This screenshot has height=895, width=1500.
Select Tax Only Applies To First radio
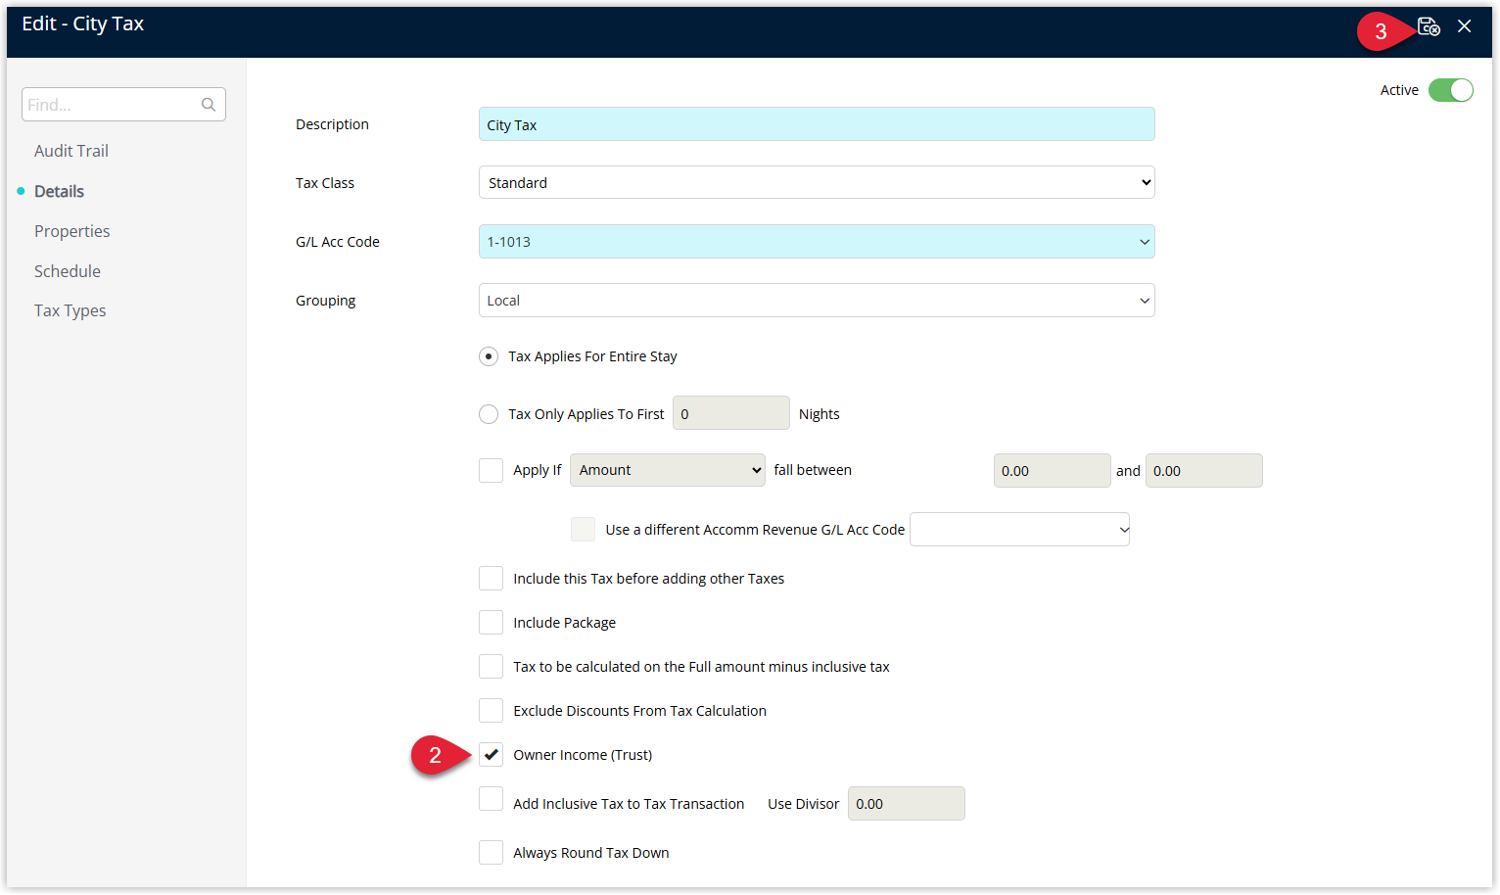click(489, 414)
